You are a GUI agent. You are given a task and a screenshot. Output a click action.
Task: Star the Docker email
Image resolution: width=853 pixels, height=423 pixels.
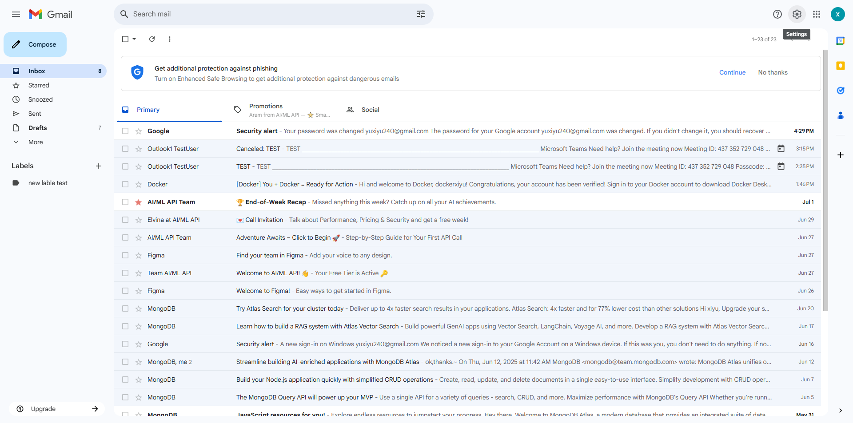139,185
